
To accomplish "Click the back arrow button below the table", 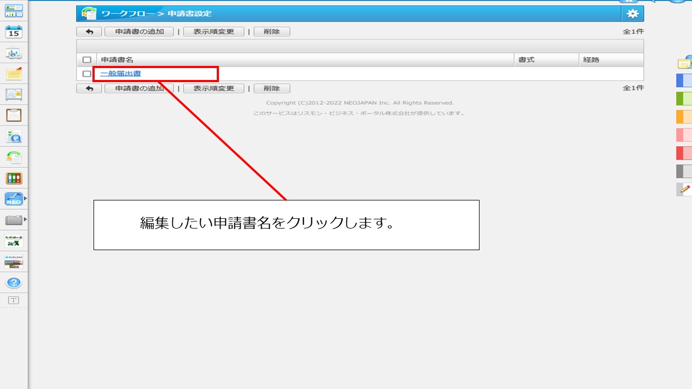I will 89,89.
